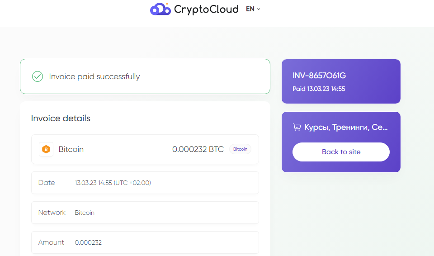Click the 0.000232 BTC amount text

point(198,149)
